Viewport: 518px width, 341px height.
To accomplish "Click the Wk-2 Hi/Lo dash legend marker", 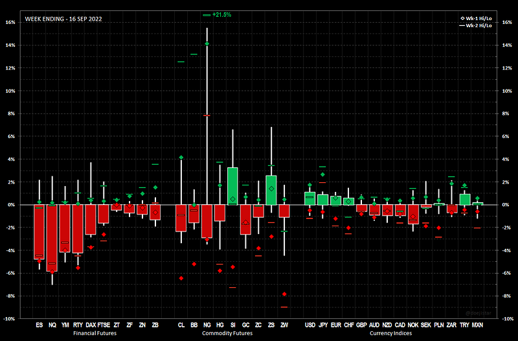I will [x=462, y=25].
